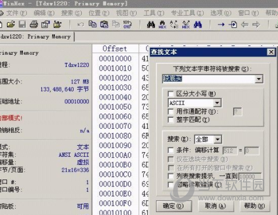Expand the search text history dropdown
Viewport: 278px width, 215px height.
[259, 79]
